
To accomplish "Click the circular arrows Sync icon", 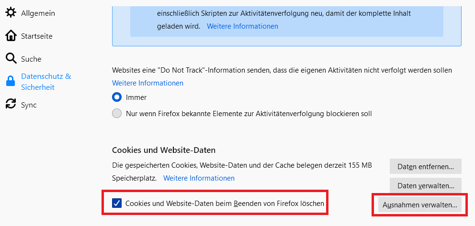I will 11,104.
